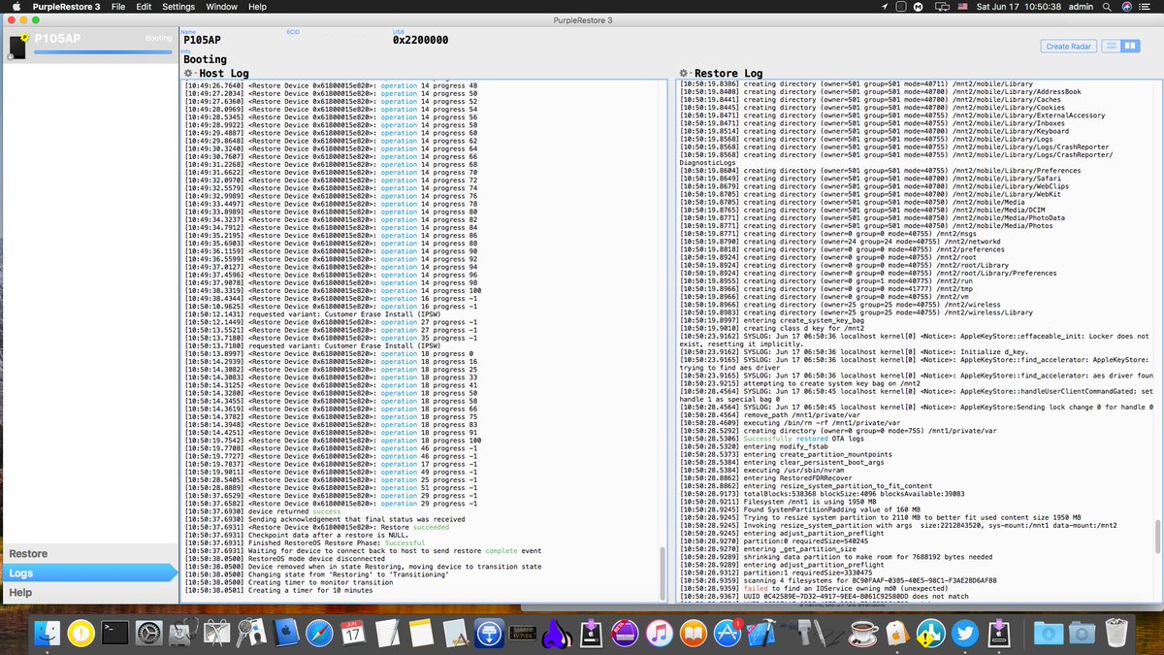Open the Edit menu
Screen dimensions: 1164x655
pyautogui.click(x=145, y=7)
